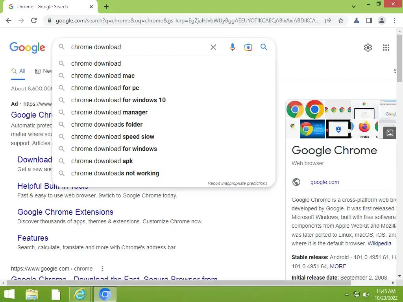
Task: Click vertical scrollbar down arrow
Action: pyautogui.click(x=400, y=276)
